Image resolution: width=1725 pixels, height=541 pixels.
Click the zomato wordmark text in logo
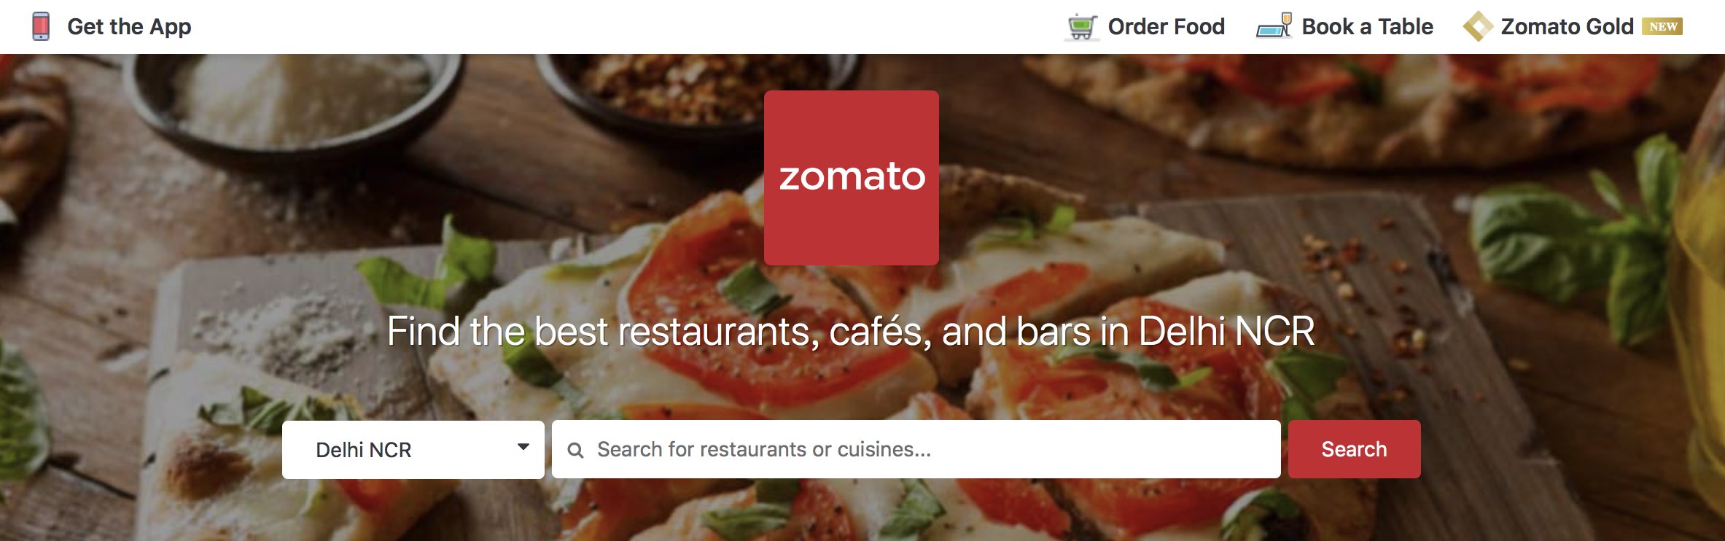pos(852,176)
